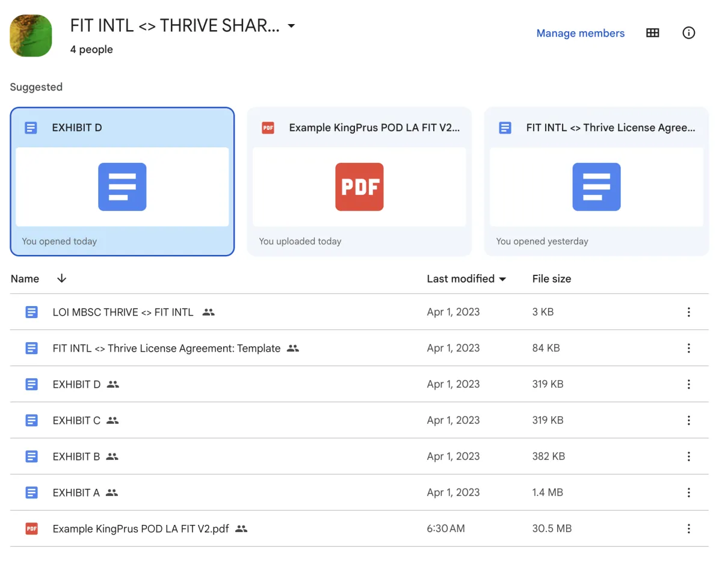The height and width of the screenshot is (561, 722).
Task: Click the shared people icon beside EXHIBIT B
Action: click(112, 456)
